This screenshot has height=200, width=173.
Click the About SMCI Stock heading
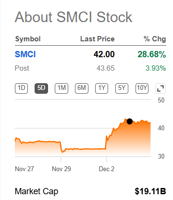point(74,17)
